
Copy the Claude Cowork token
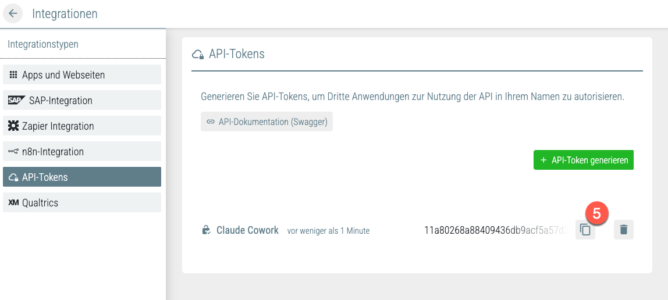point(585,230)
